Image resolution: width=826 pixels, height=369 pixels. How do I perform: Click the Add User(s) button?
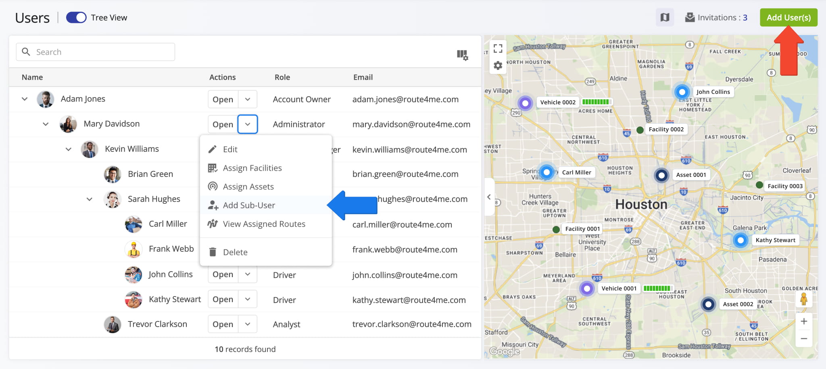tap(788, 17)
